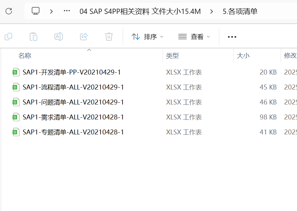Click the Share icon in toolbar
This screenshot has height=211, width=297.
click(84, 37)
